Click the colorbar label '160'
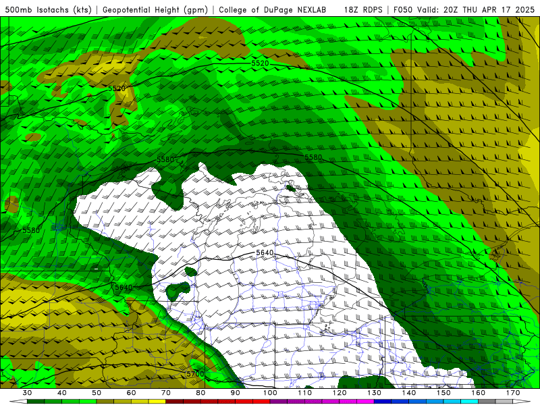Screen dimensions: 540x405 pos(479,393)
